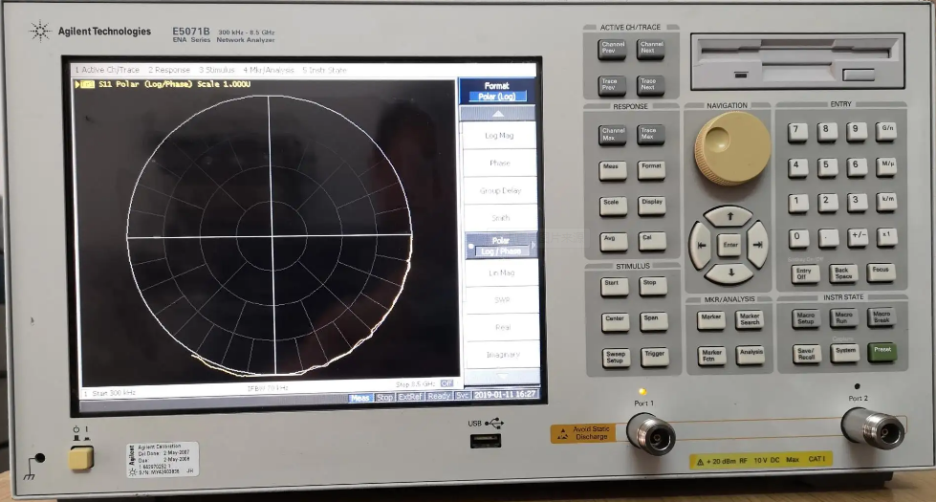Select the M/μ unit key

(x=887, y=165)
